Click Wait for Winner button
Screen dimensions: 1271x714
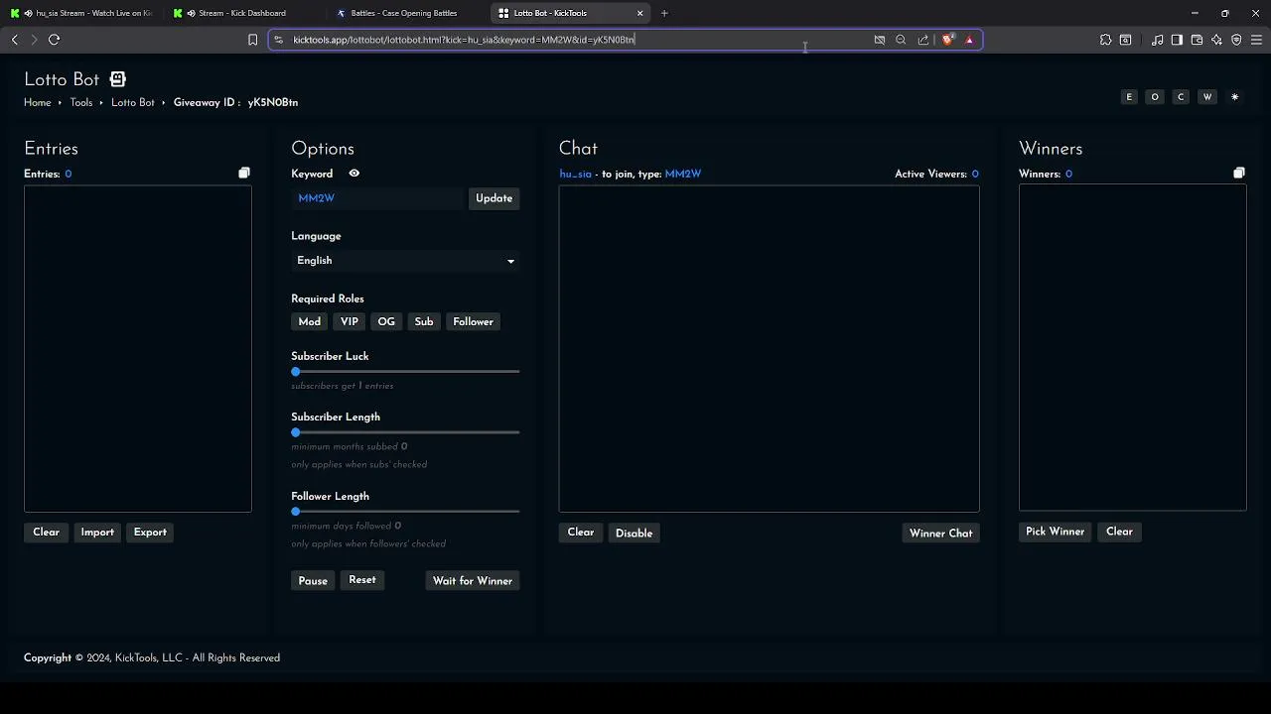[473, 581]
